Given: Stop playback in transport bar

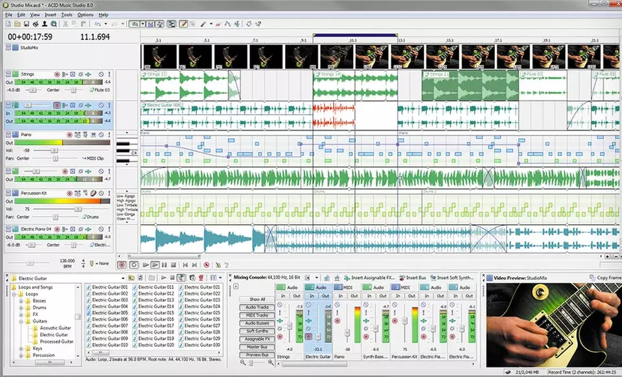Looking at the screenshot, I should 174,265.
